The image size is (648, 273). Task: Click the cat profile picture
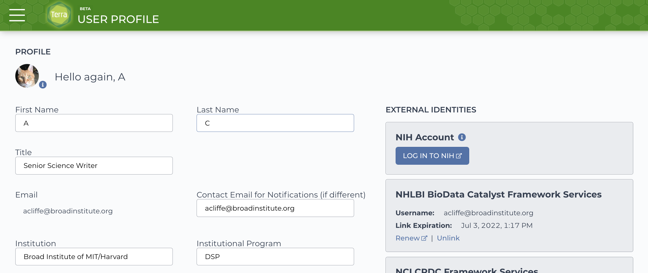point(27,76)
